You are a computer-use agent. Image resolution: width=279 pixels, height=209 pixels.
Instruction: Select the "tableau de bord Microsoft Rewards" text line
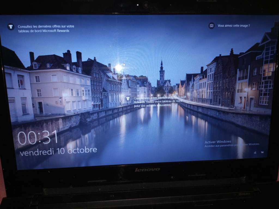click(44, 31)
